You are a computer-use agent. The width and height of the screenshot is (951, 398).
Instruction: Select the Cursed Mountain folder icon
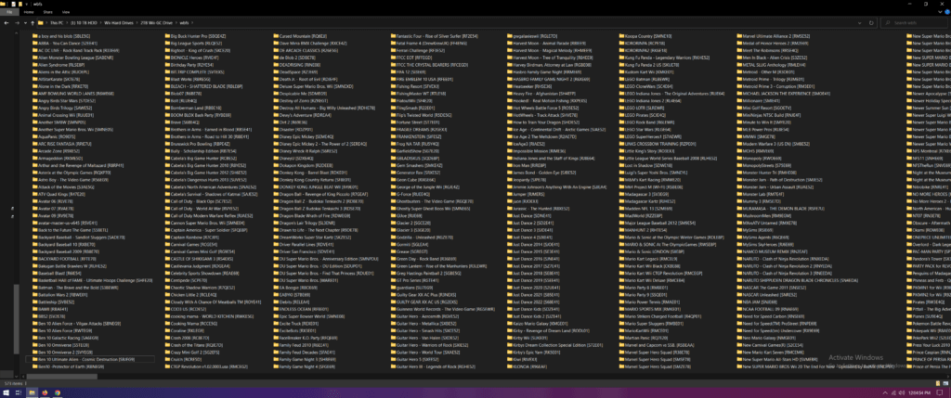click(x=275, y=35)
